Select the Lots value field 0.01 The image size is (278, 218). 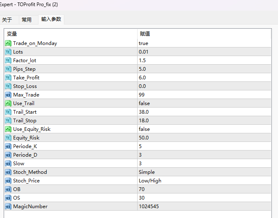point(144,52)
